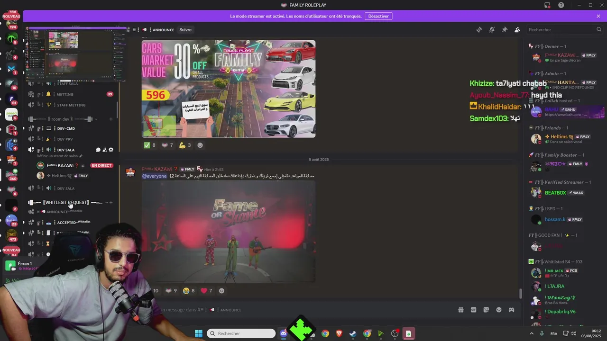607x341 pixels.
Task: Open the sticker picker in message bar
Action: pyautogui.click(x=486, y=310)
